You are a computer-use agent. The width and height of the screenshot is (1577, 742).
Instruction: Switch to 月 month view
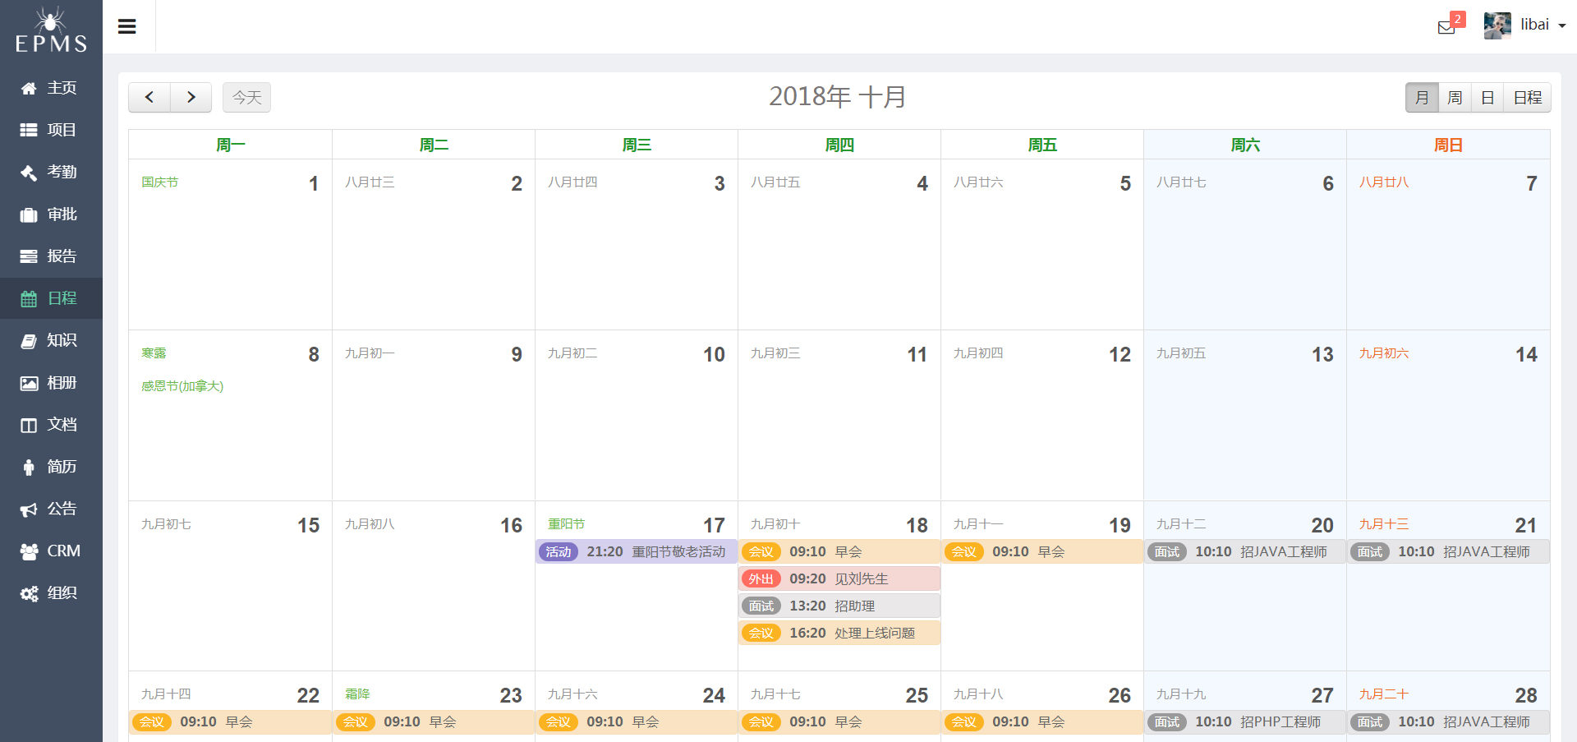point(1422,97)
